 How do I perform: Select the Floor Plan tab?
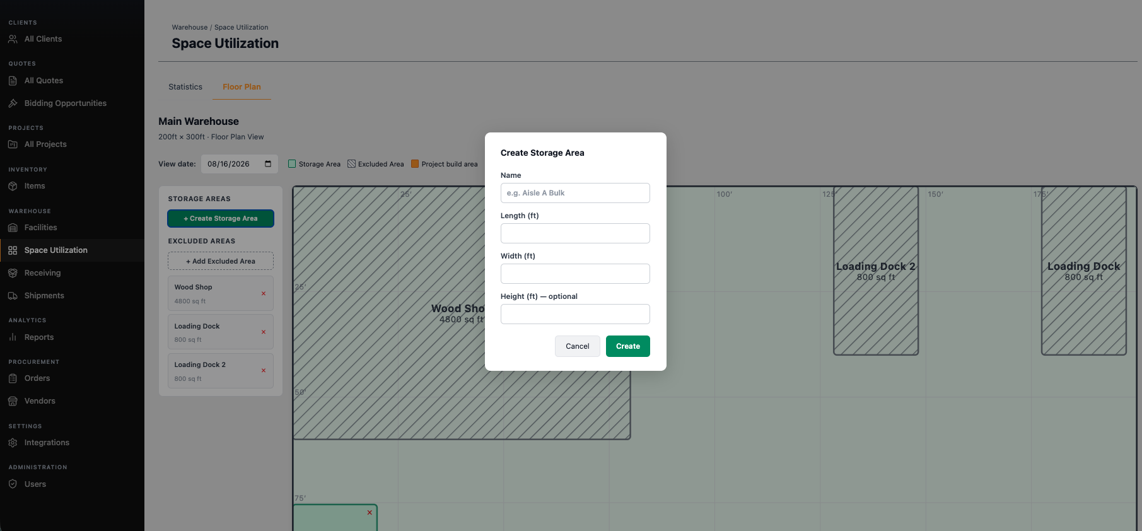(242, 87)
